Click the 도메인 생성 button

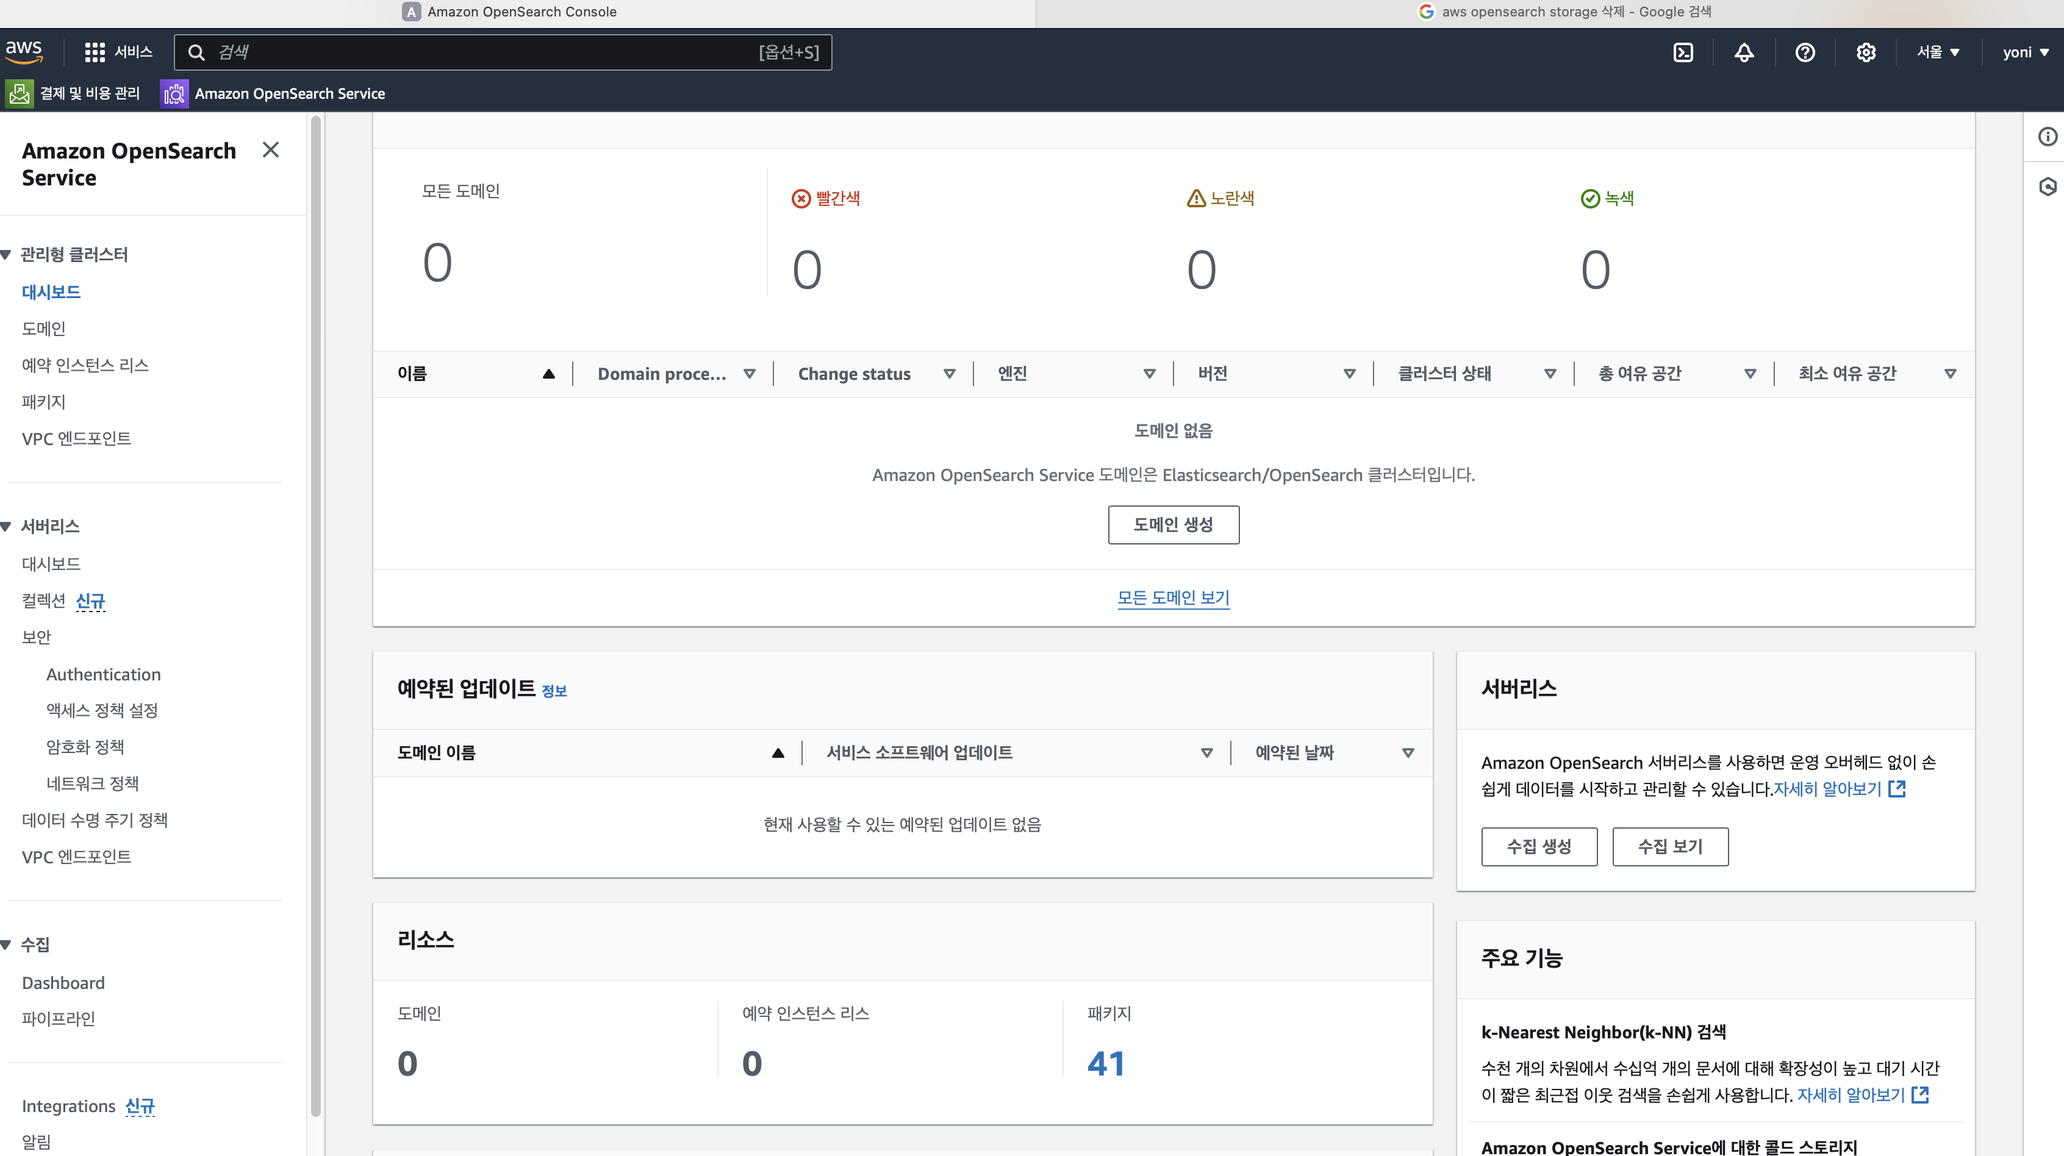click(x=1173, y=525)
